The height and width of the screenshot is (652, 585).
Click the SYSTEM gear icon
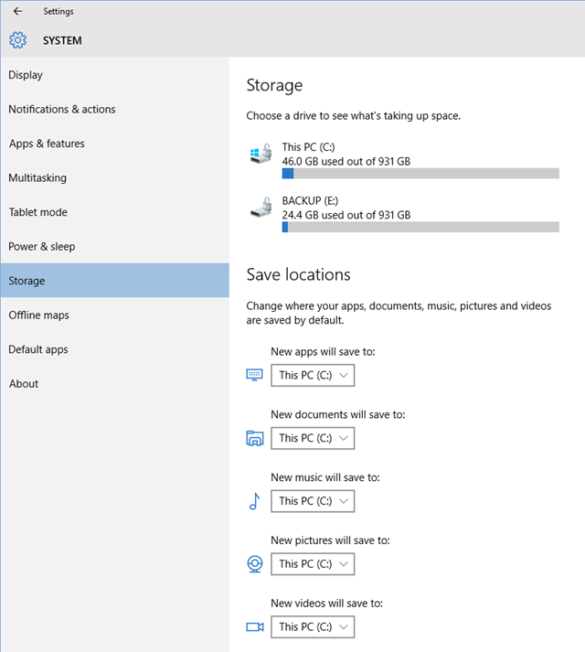[x=18, y=40]
